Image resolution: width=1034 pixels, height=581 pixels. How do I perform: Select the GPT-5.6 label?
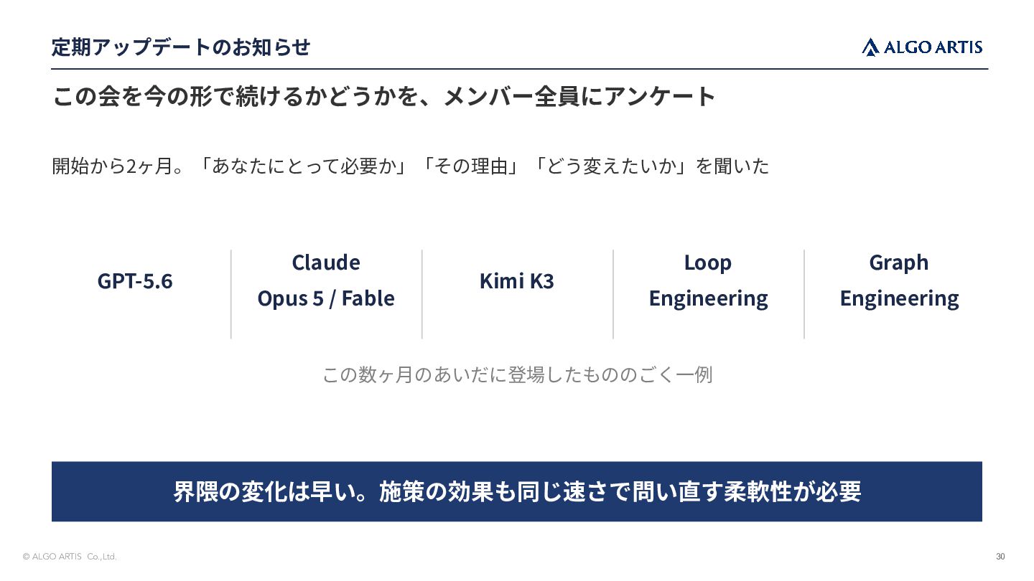(135, 280)
